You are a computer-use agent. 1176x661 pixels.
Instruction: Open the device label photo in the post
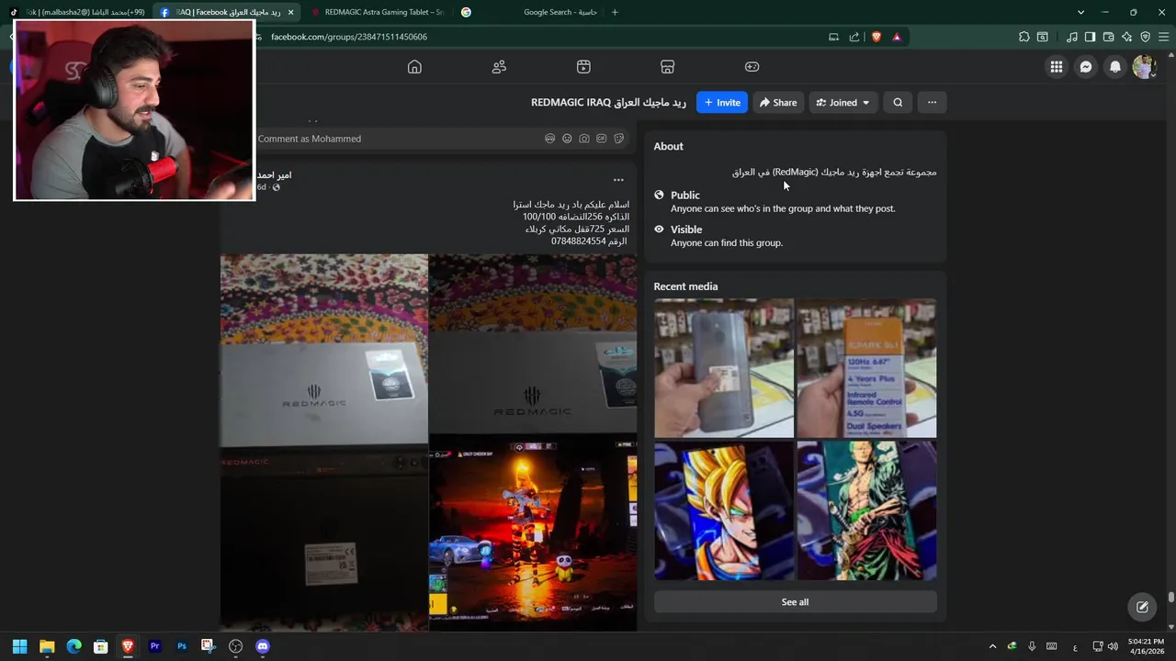point(324,540)
